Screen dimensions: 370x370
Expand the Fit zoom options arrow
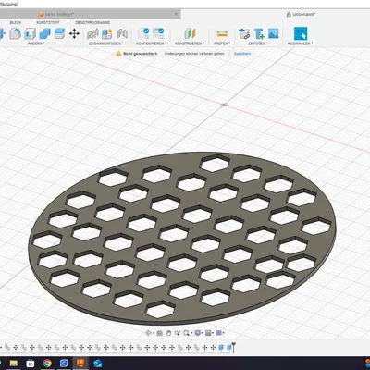pyautogui.click(x=191, y=333)
